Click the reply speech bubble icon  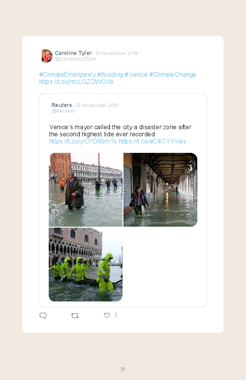(43, 315)
